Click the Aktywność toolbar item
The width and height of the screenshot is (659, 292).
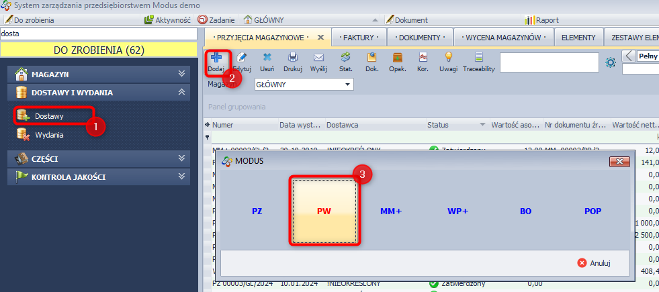[168, 19]
